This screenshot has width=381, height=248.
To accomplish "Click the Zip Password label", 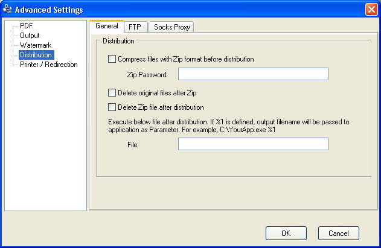I will point(147,75).
